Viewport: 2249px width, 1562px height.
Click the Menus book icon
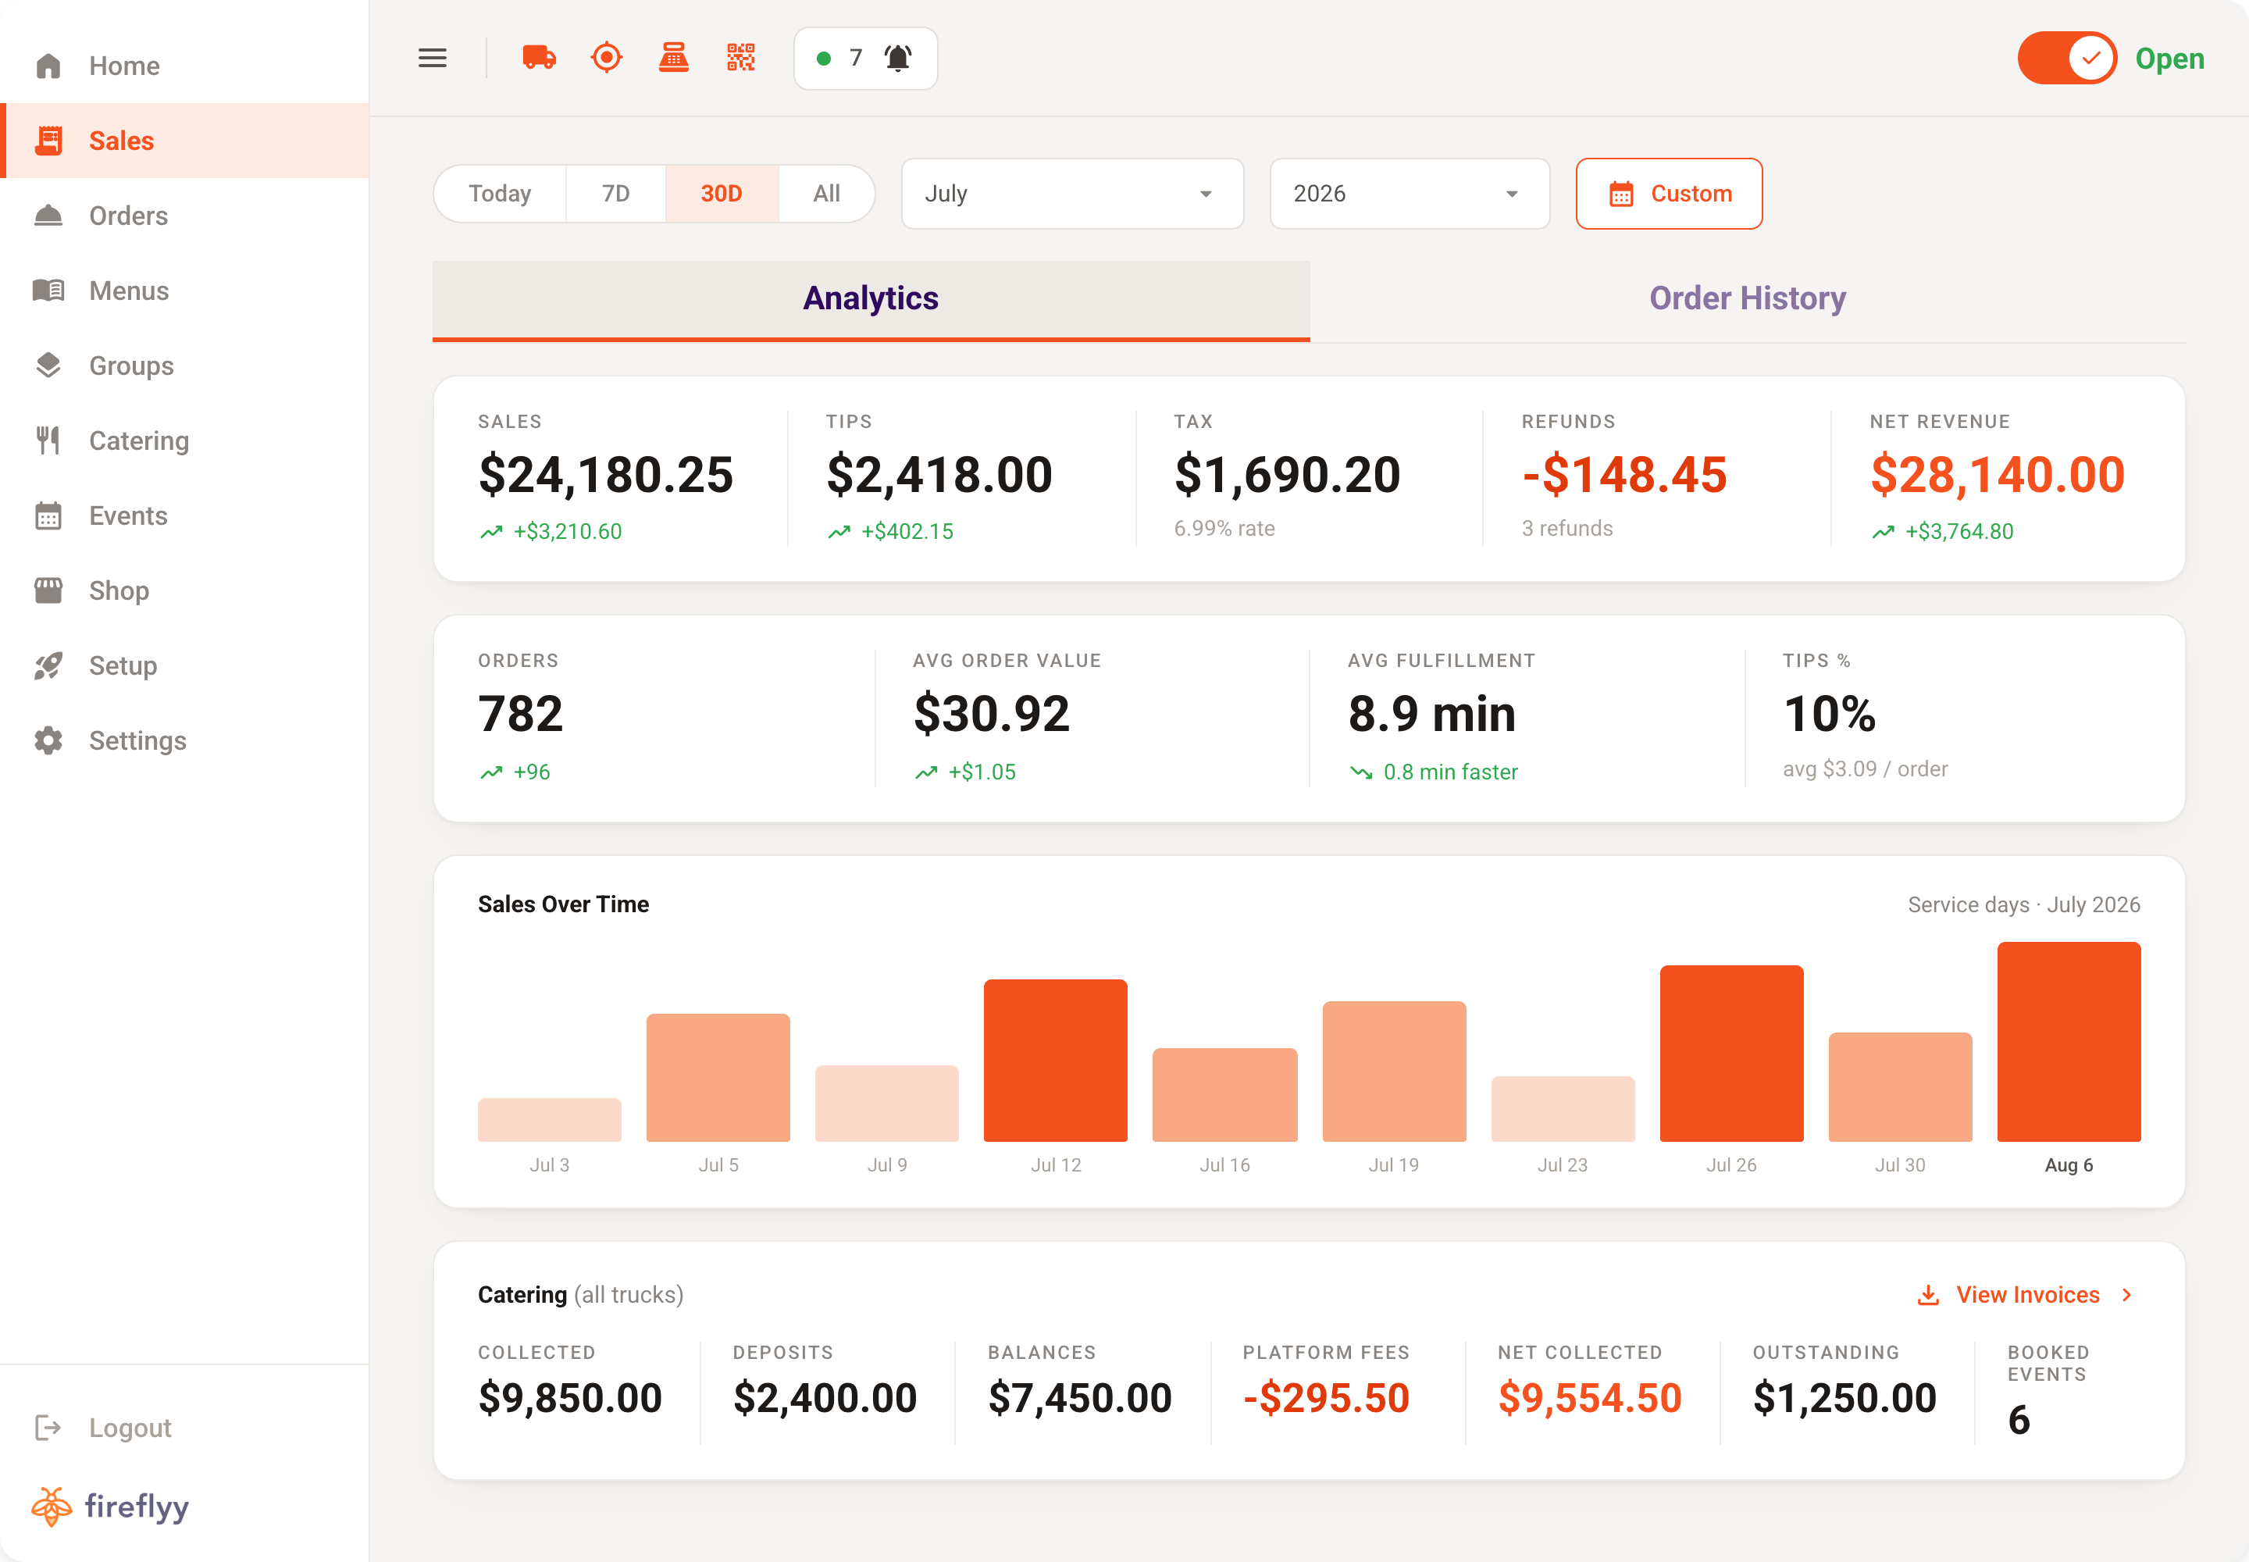coord(48,291)
